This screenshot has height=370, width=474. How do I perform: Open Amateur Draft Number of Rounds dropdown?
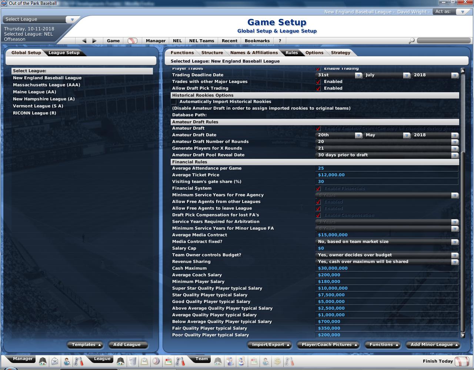pyautogui.click(x=387, y=142)
